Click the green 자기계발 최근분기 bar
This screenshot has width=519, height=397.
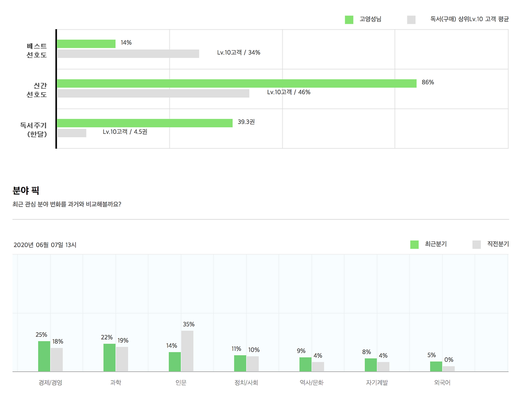(x=371, y=365)
